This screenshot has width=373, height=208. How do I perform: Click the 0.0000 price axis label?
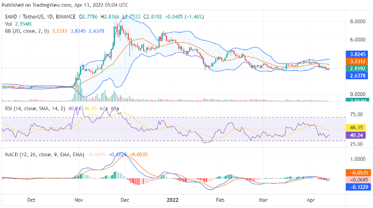tap(358, 94)
